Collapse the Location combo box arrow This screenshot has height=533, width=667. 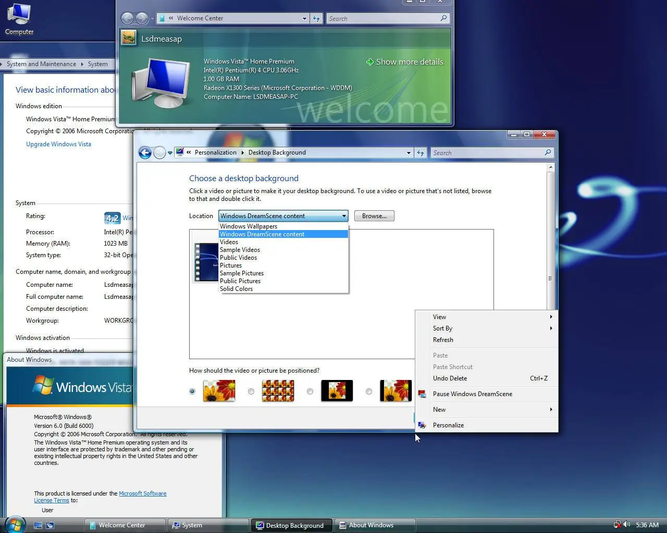[343, 216]
